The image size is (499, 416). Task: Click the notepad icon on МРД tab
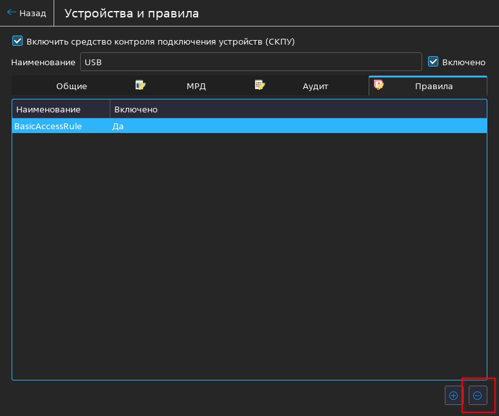pos(140,85)
